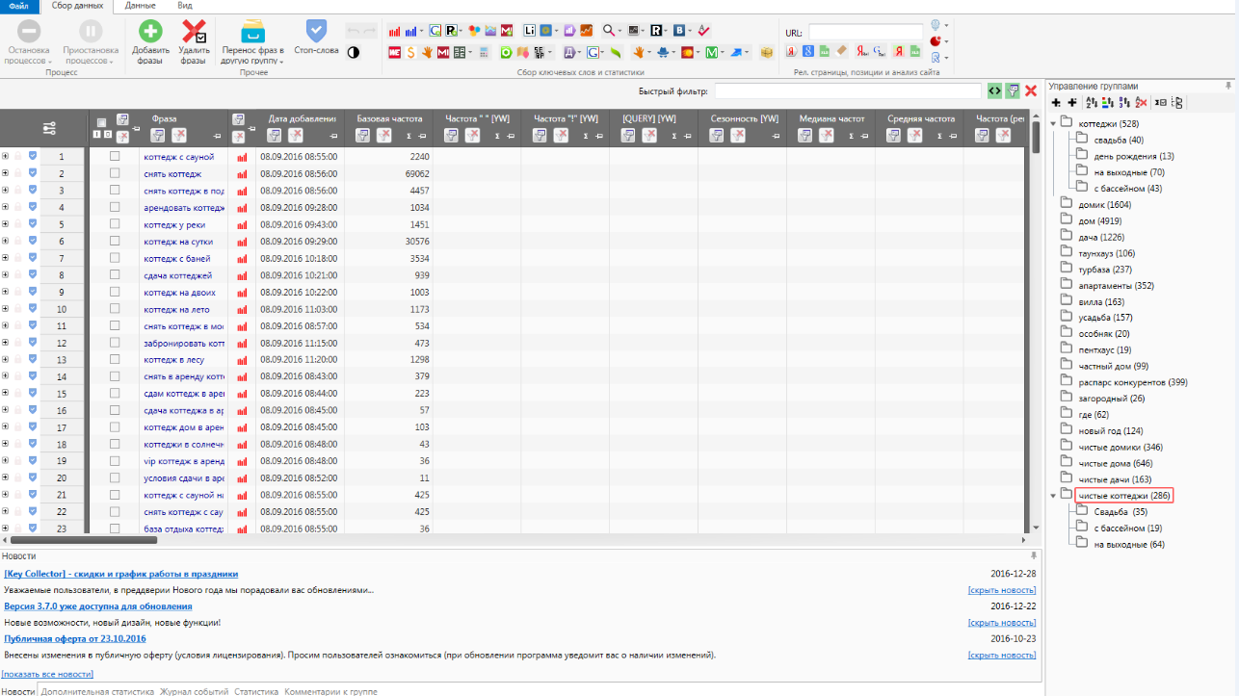Select the турбаза (237) group
The image size is (1239, 696).
pos(1105,270)
